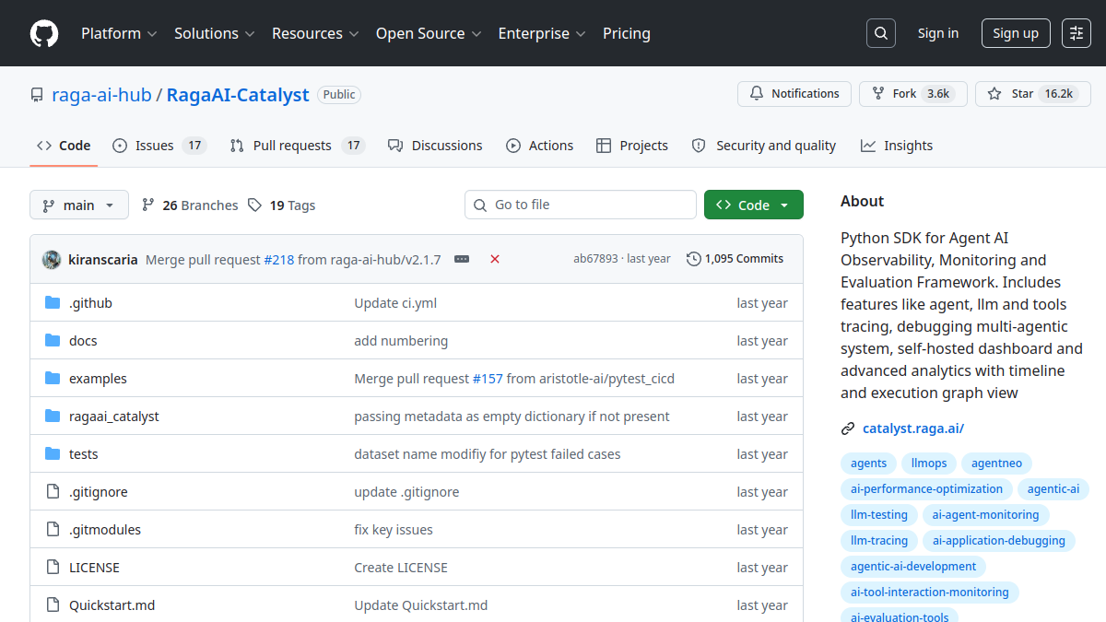Screen dimensions: 1106x622
Task: Click the link icon beside catalyst.raga.ai
Action: coord(848,428)
